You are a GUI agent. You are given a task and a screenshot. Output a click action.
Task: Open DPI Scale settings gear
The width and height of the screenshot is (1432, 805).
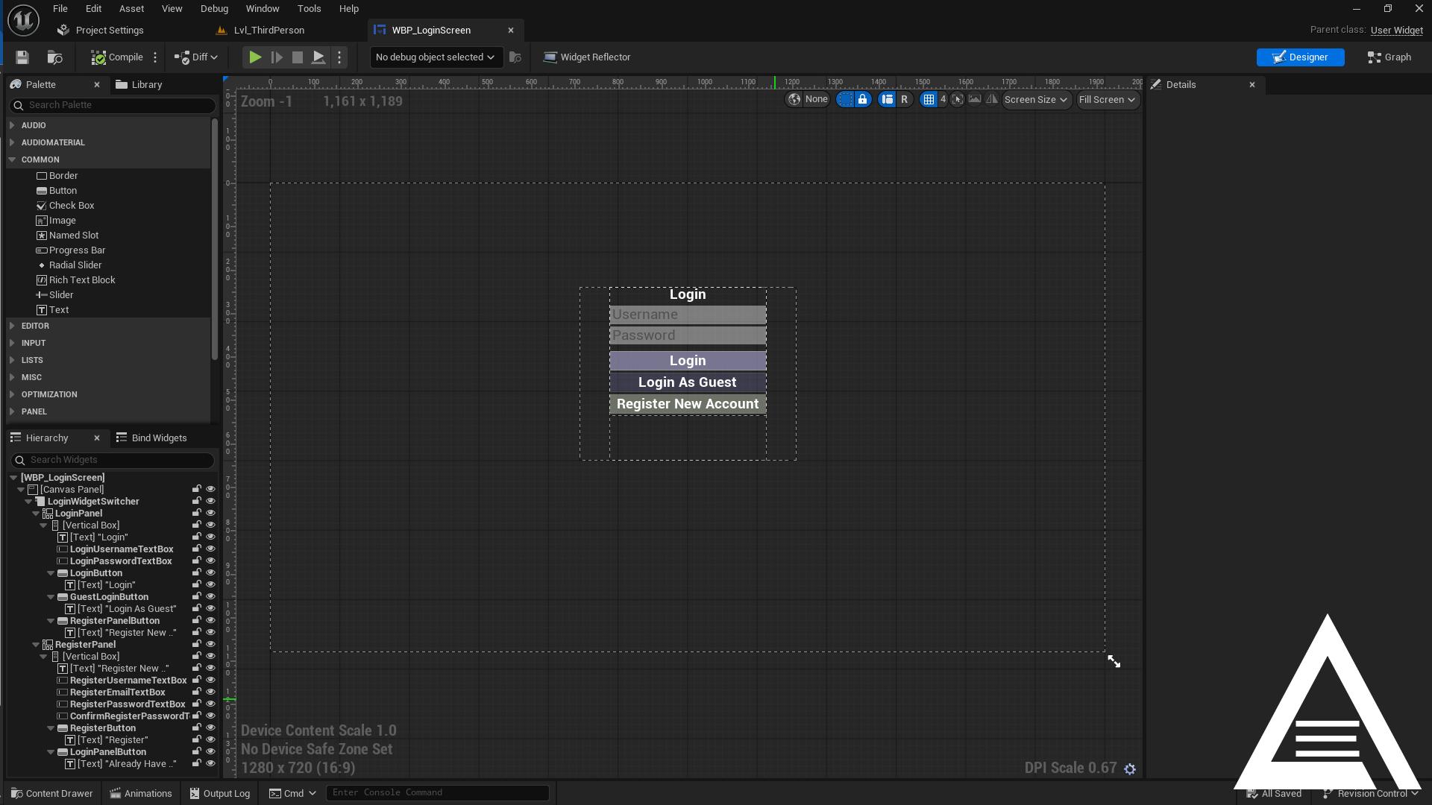pos(1130,768)
